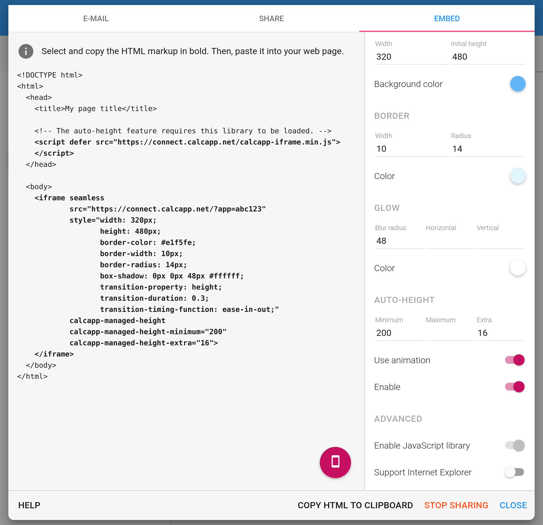Click the closing '</iframe>' line
Image resolution: width=543 pixels, height=525 pixels.
54,354
